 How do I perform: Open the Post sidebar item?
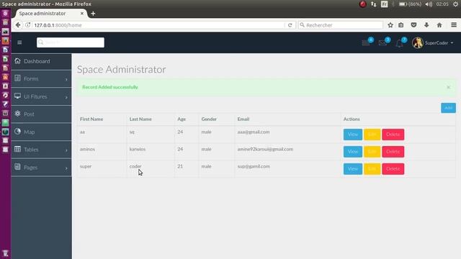tap(41, 114)
